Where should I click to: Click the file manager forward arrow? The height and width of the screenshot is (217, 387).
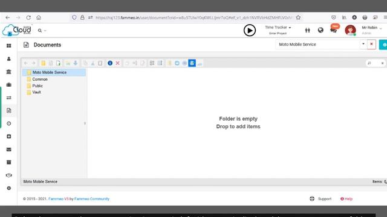click(34, 63)
